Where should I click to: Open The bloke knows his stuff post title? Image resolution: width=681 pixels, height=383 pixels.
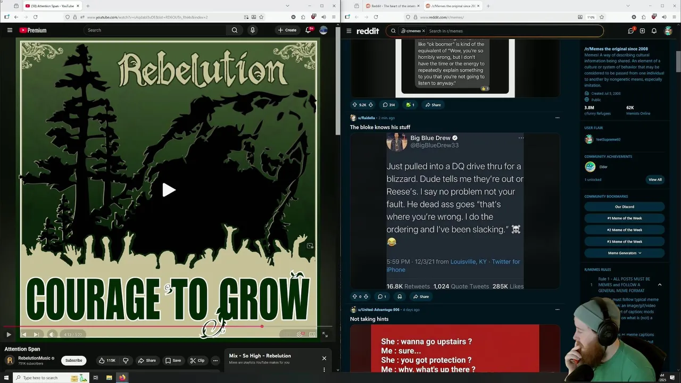point(380,127)
